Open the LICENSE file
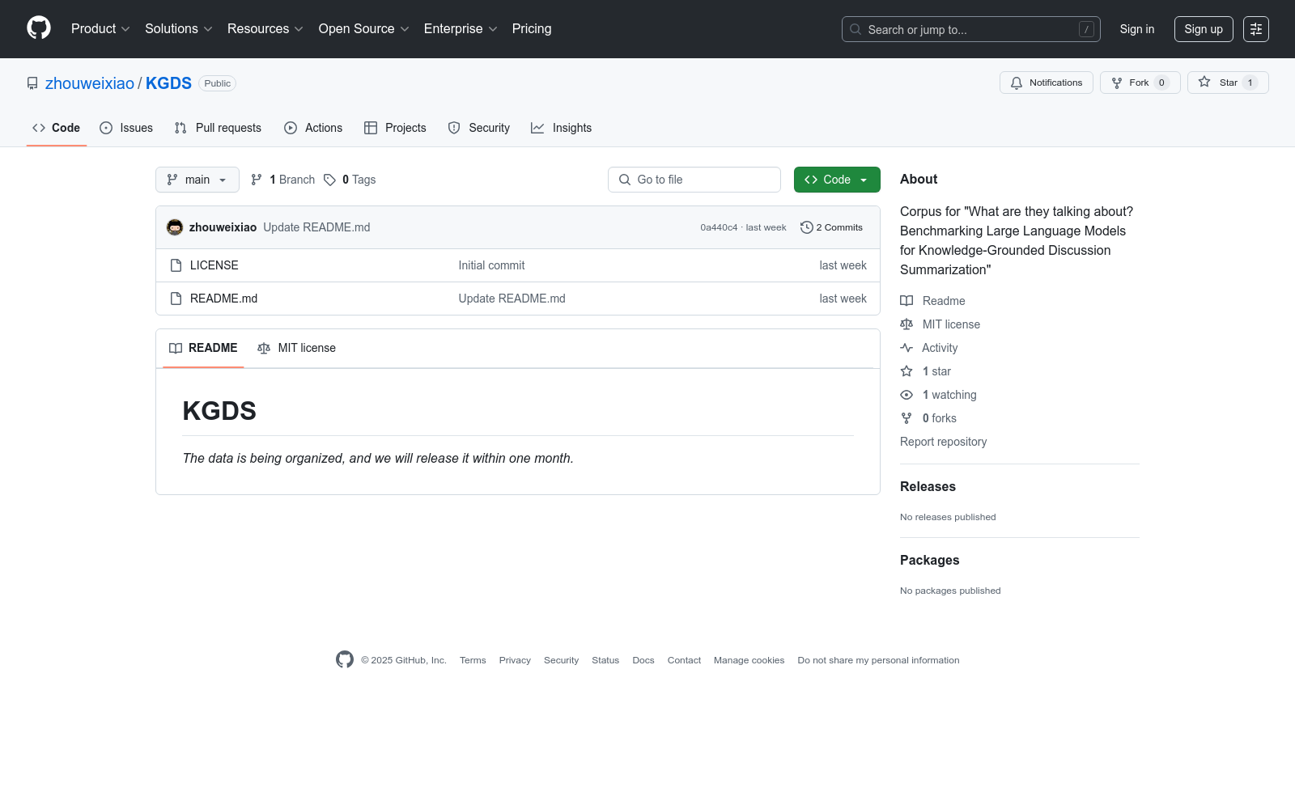The width and height of the screenshot is (1295, 809). [x=214, y=265]
